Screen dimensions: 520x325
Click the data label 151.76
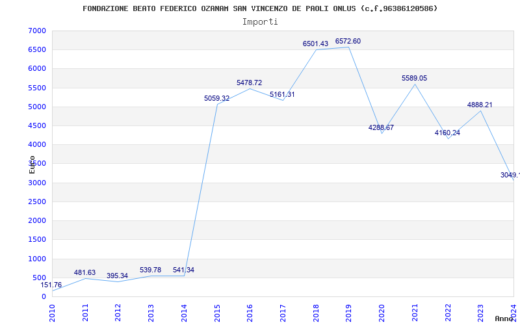pos(51,285)
